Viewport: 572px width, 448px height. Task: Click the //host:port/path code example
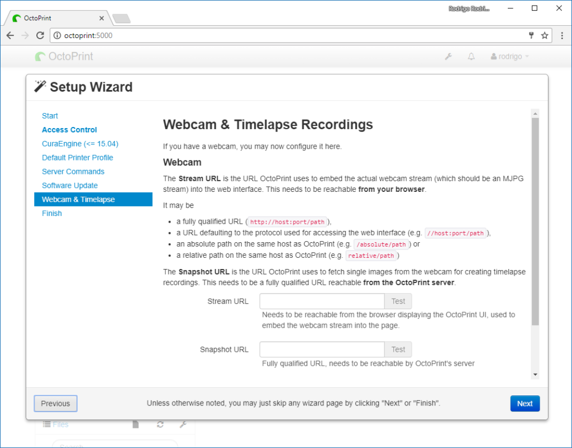click(x=455, y=233)
